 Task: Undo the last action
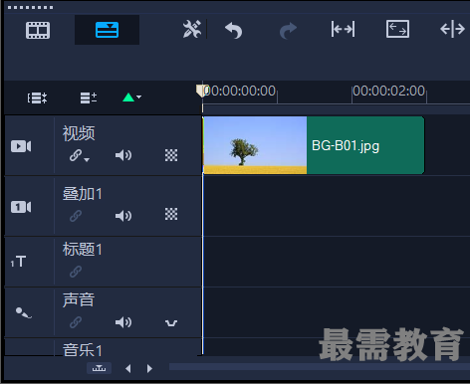click(233, 30)
